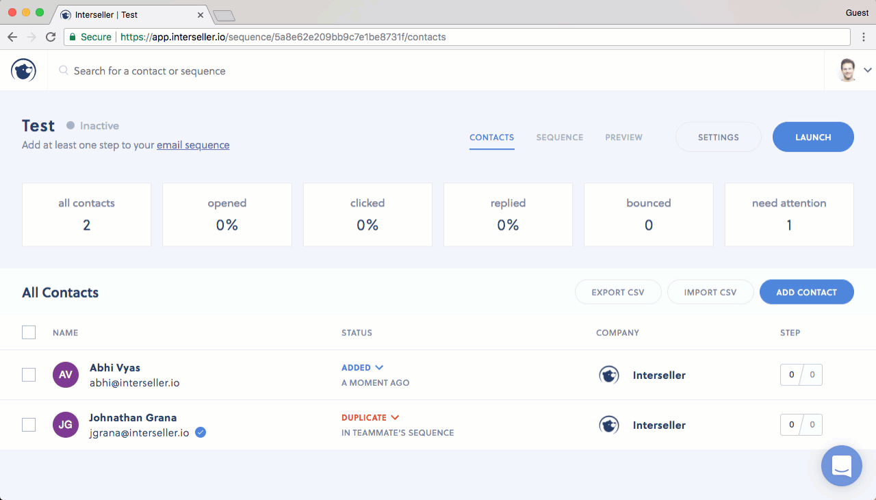The width and height of the screenshot is (876, 500).
Task: Expand the user account menu chevron
Action: [868, 70]
